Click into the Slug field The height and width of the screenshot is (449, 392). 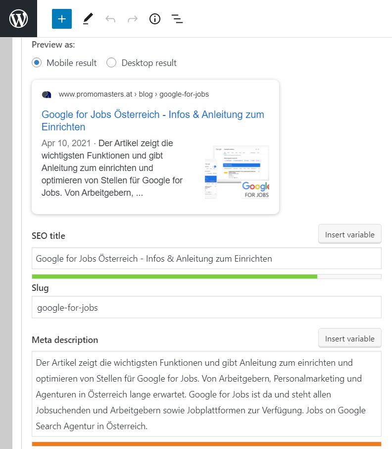pyautogui.click(x=206, y=307)
